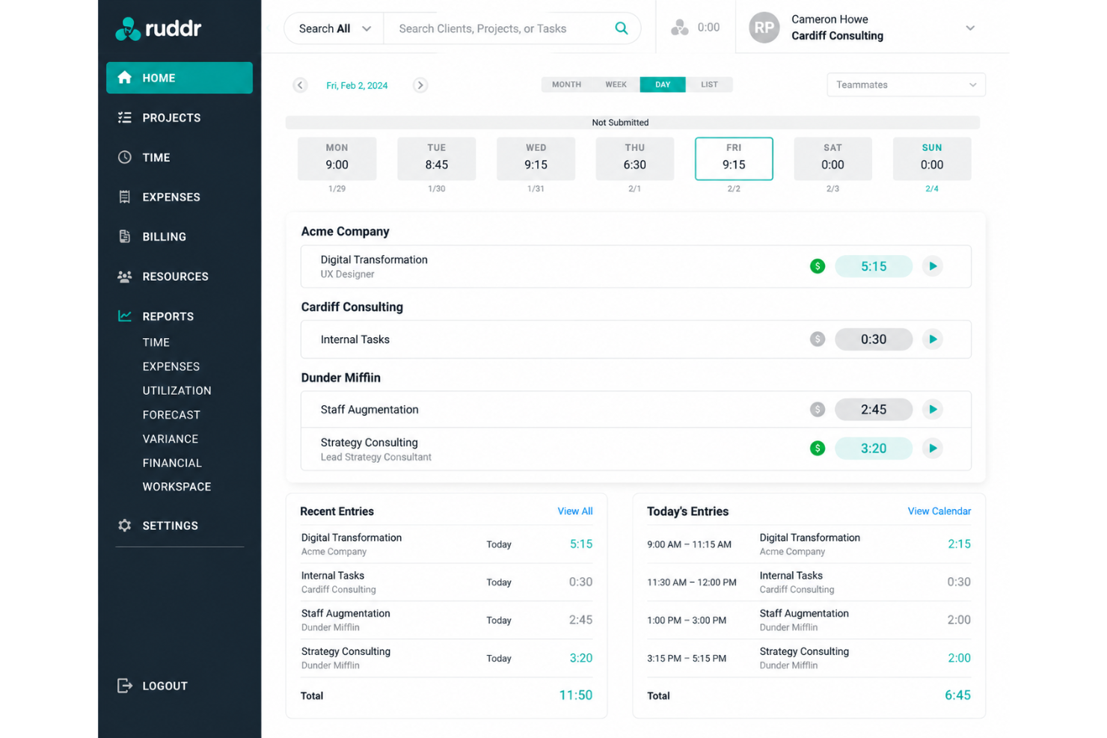Click the receipt icon beside Expenses

125,197
